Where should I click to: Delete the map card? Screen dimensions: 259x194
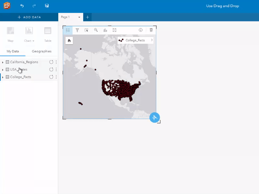tap(151, 30)
